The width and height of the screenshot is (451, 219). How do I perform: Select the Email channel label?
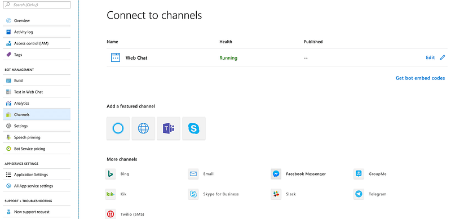(x=208, y=174)
